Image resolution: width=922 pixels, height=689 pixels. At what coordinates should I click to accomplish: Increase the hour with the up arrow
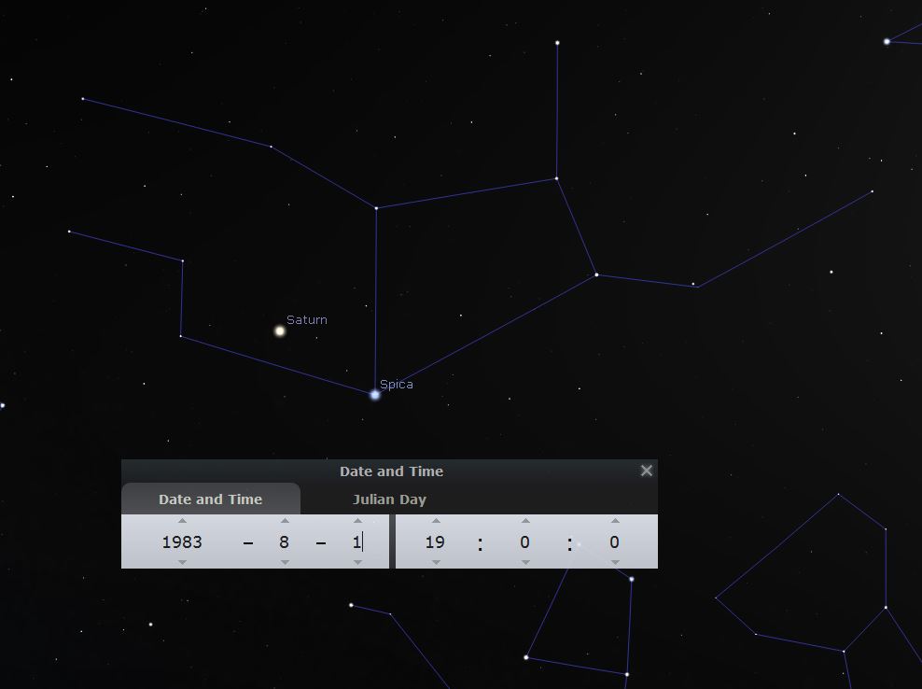pyautogui.click(x=436, y=521)
